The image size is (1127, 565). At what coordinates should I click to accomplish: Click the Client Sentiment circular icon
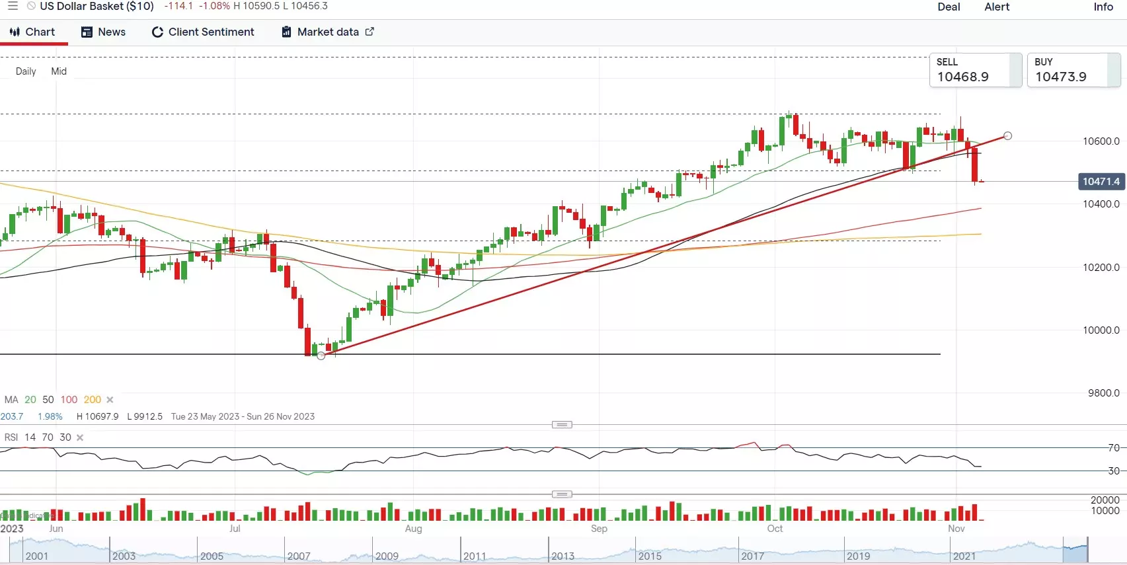pyautogui.click(x=157, y=32)
